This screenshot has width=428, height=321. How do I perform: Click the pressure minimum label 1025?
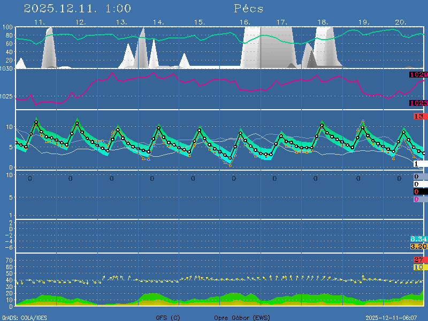tap(418, 103)
